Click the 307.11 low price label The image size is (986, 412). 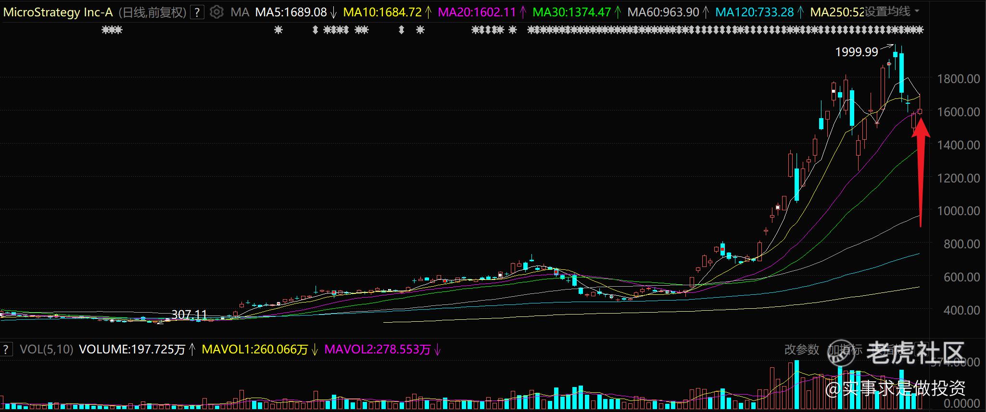(189, 315)
